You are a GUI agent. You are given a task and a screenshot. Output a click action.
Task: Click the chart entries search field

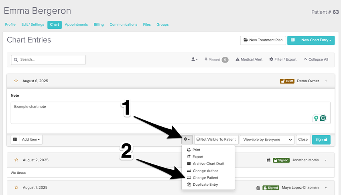[x=48, y=60]
